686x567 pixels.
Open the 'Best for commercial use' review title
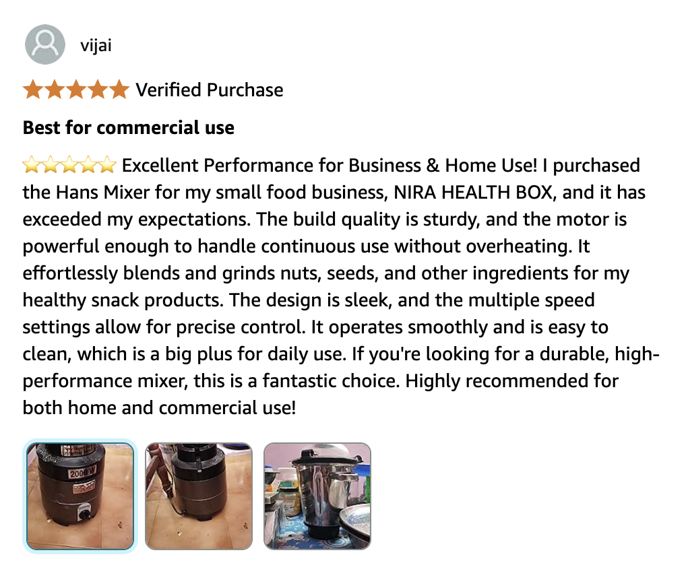129,127
